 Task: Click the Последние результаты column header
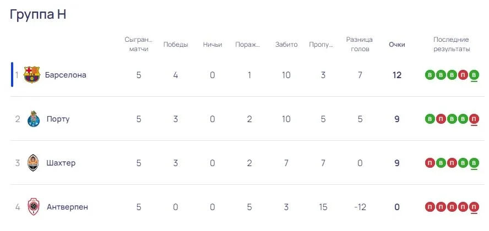(452, 44)
